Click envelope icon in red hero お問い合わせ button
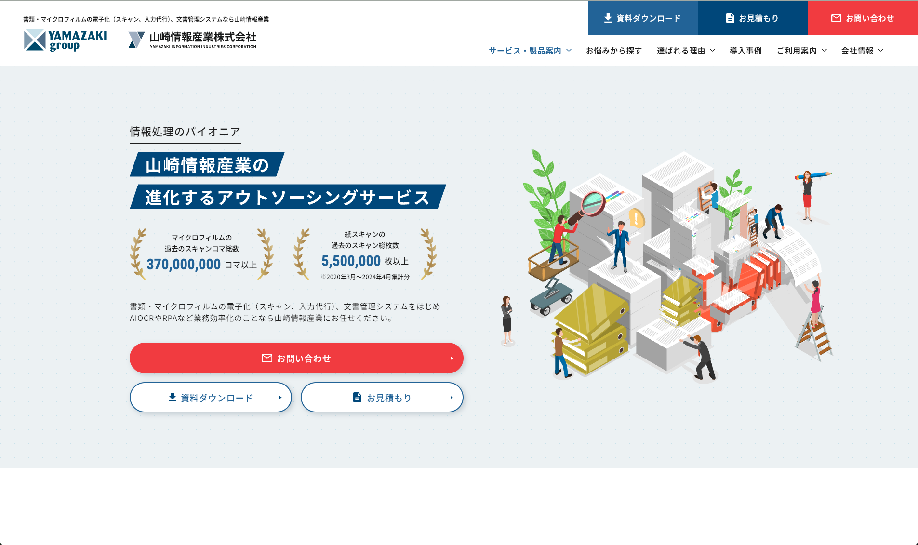This screenshot has width=918, height=545. (x=267, y=358)
